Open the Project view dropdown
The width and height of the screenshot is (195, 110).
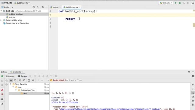point(7,7)
